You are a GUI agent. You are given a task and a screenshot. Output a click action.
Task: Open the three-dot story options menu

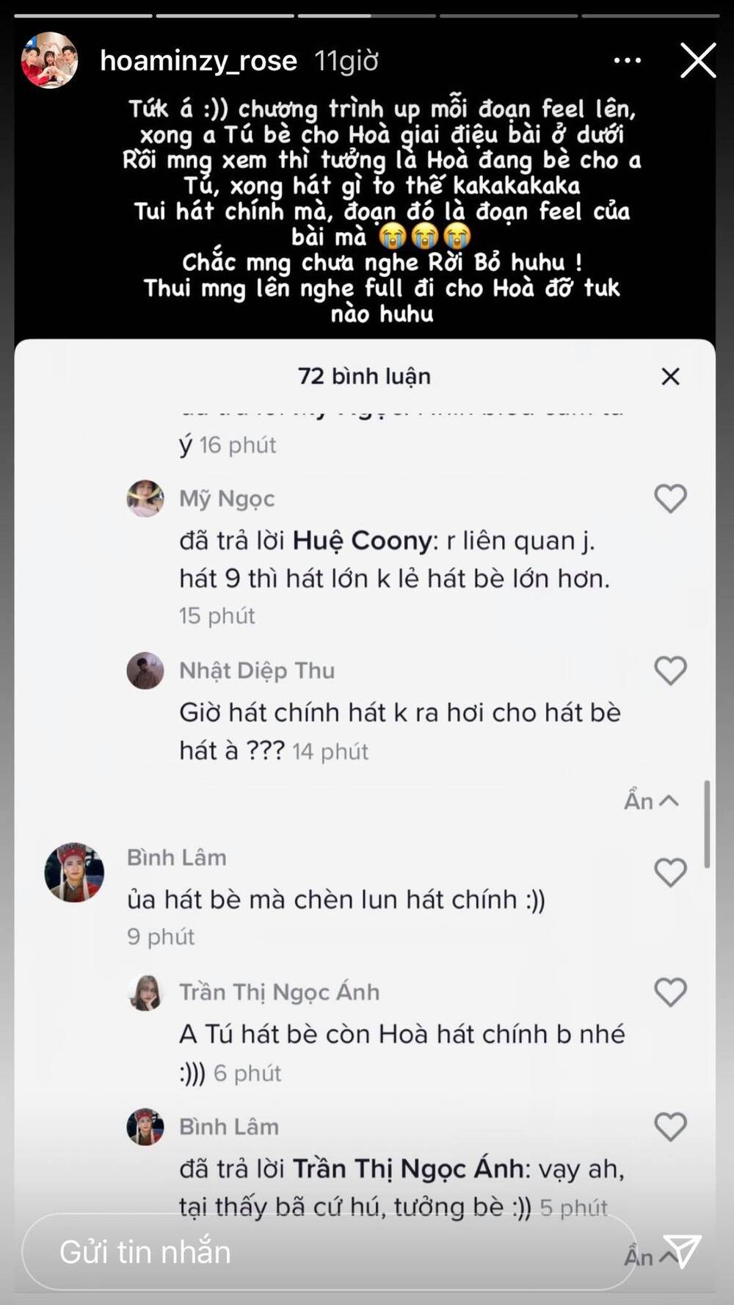(x=628, y=60)
